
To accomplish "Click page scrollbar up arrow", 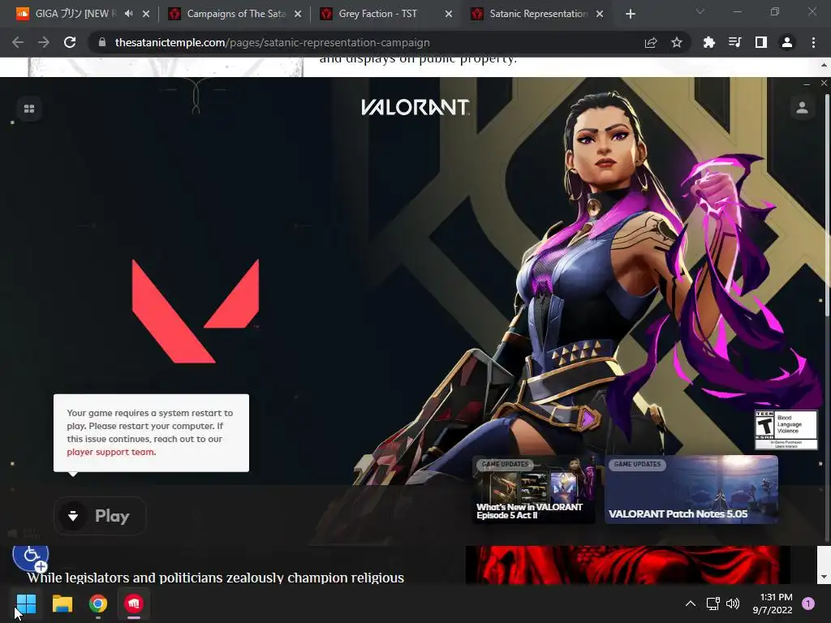I will coord(824,65).
